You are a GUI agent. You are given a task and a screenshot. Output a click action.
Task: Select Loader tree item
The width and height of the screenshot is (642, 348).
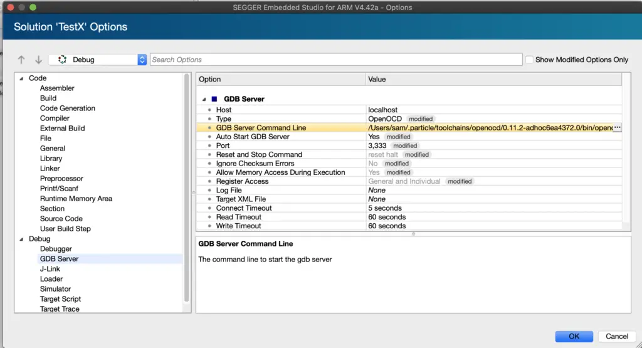click(x=51, y=279)
